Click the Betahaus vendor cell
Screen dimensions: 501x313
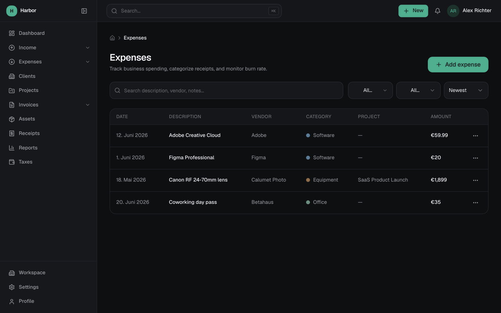[x=263, y=202]
